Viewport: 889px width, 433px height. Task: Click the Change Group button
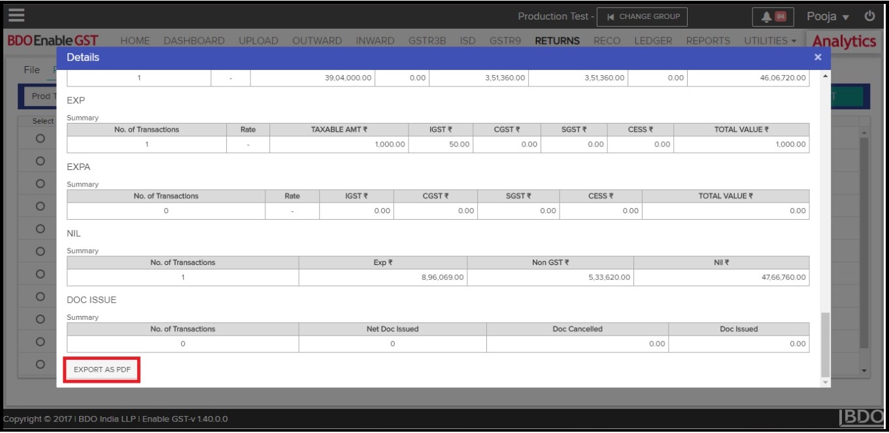pyautogui.click(x=643, y=17)
